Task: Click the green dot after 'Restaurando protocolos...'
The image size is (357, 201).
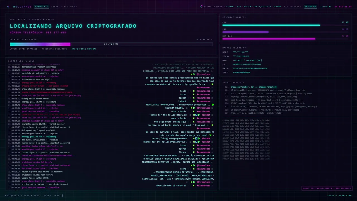Action: pyautogui.click(x=213, y=104)
